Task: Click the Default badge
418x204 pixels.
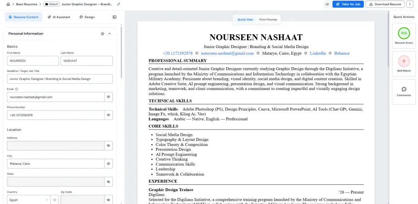Action: pos(51,4)
